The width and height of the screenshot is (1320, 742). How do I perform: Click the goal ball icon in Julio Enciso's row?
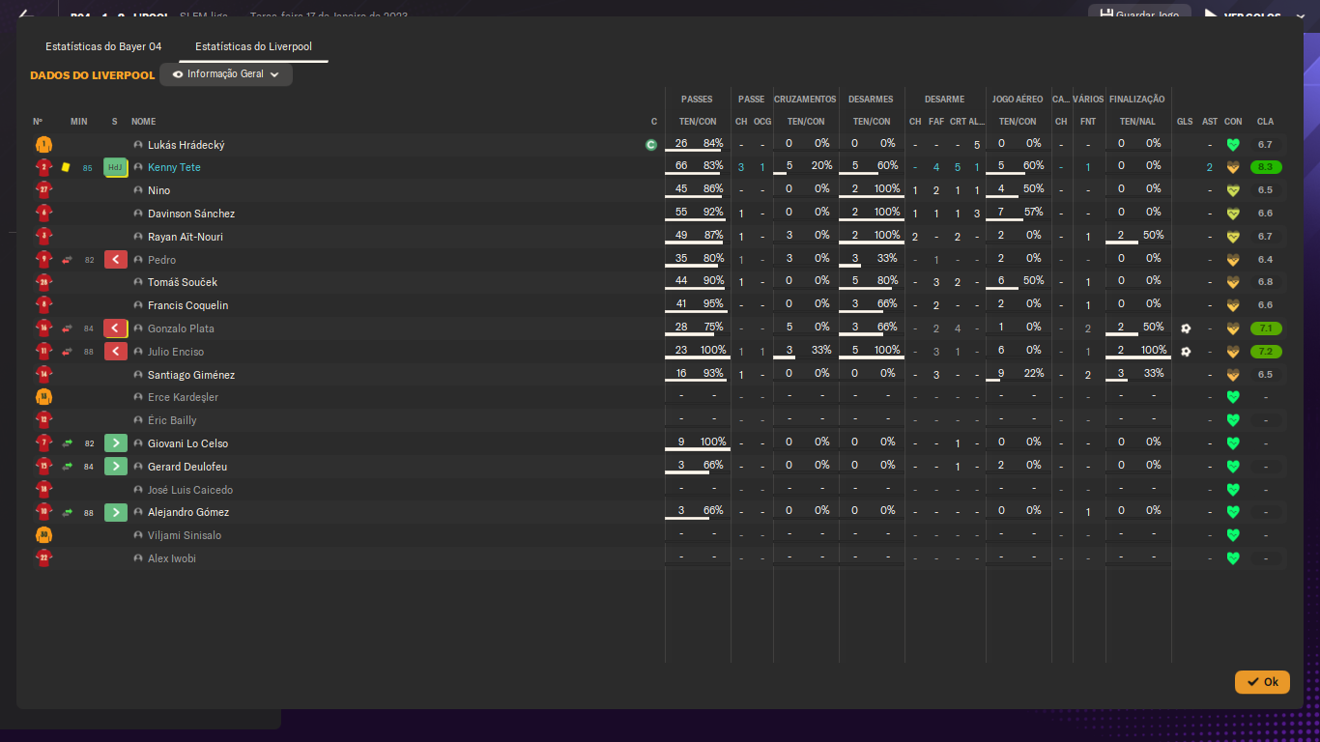[1186, 352]
